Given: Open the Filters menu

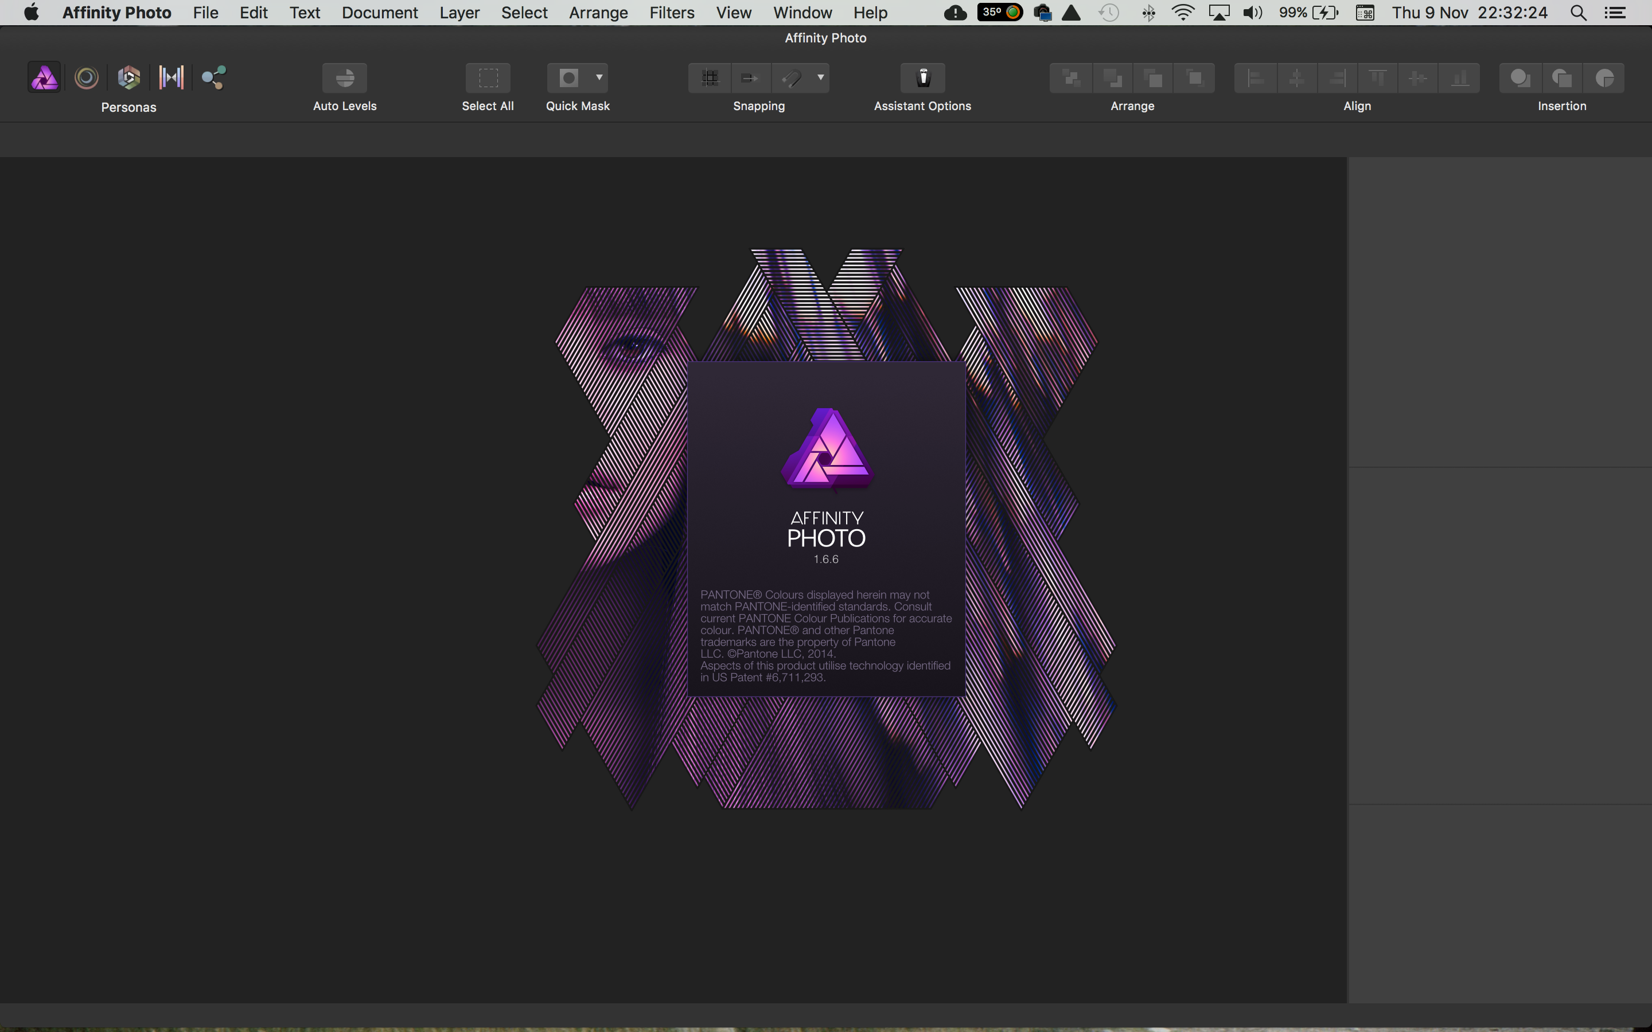Looking at the screenshot, I should coord(672,12).
